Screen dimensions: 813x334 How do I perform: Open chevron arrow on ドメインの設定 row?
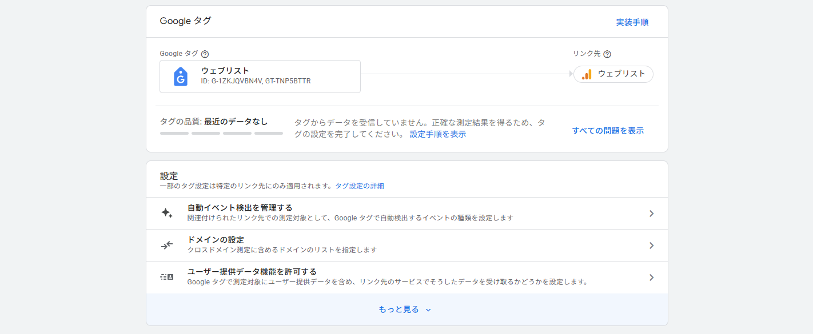click(x=651, y=246)
